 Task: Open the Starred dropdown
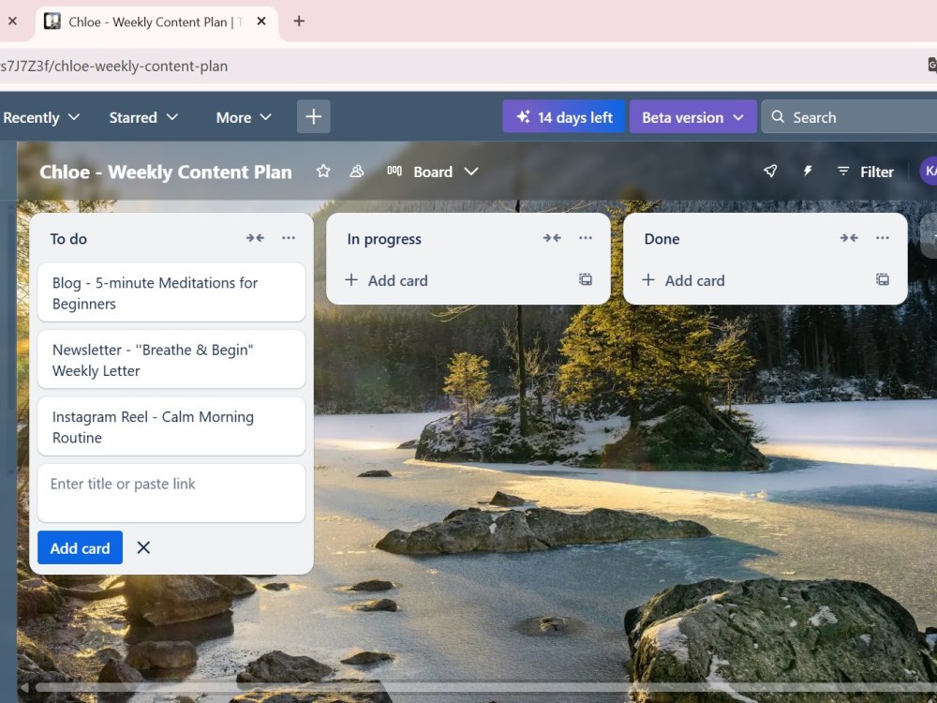[143, 117]
